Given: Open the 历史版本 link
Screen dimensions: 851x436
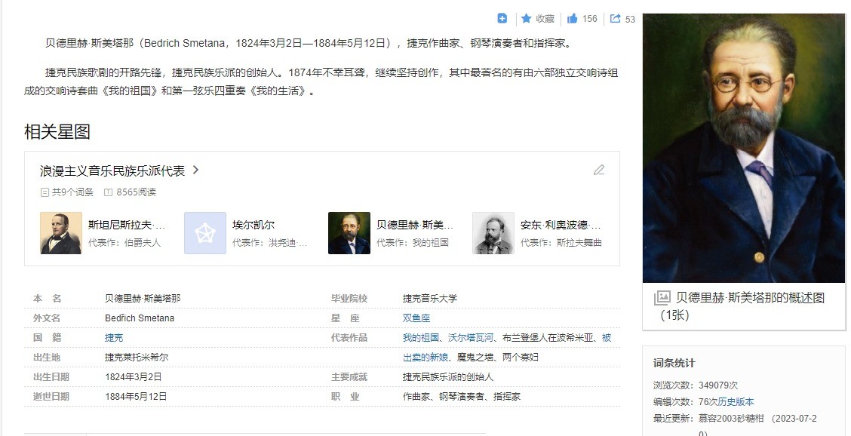Looking at the screenshot, I should click(x=736, y=402).
